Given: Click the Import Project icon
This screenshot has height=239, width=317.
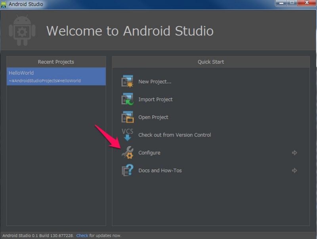Looking at the screenshot, I should [127, 99].
